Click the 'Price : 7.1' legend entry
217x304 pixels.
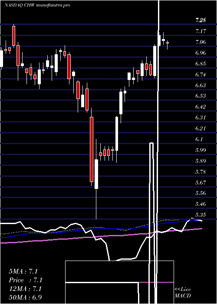(26, 280)
